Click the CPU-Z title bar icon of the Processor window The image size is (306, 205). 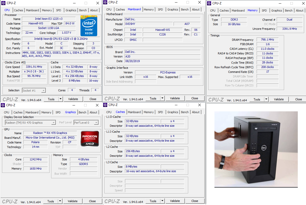click(x=3, y=3)
